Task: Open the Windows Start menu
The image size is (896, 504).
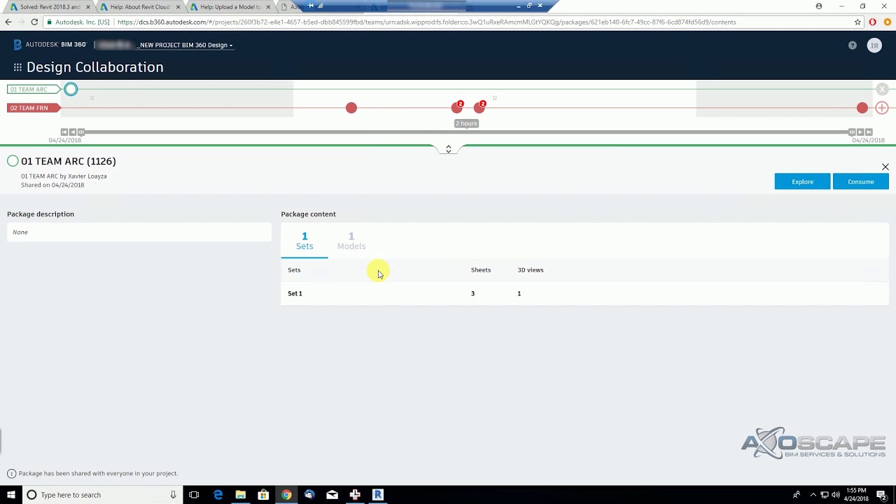Action: [11, 495]
